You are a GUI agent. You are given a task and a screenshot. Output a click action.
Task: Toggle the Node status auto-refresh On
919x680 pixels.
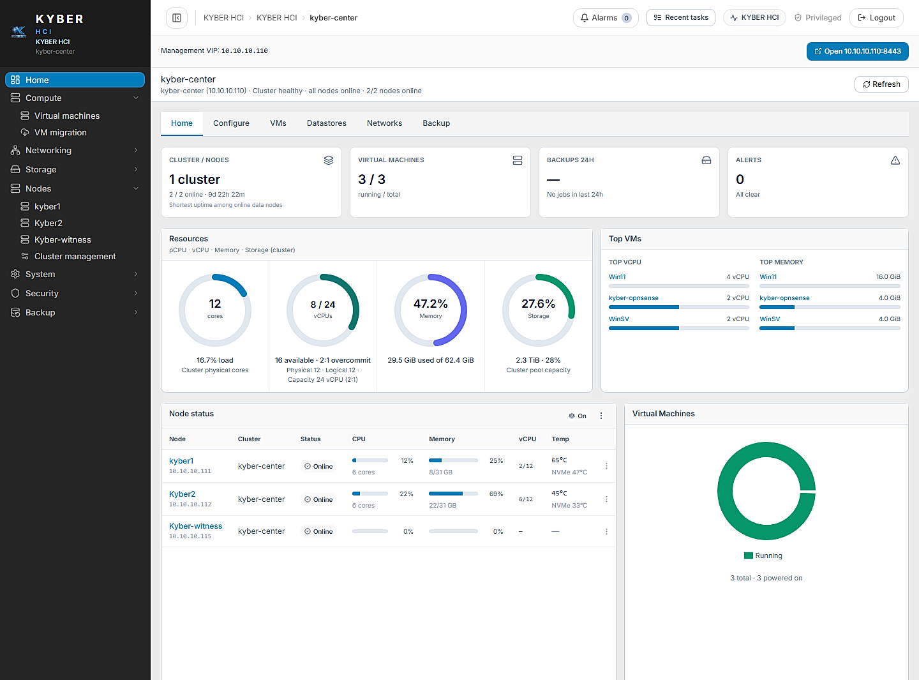pyautogui.click(x=578, y=416)
